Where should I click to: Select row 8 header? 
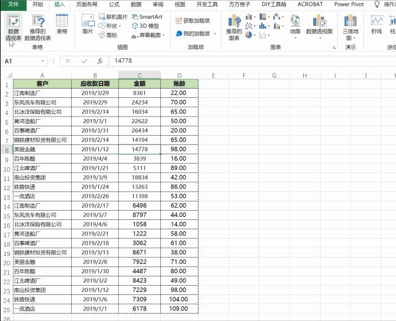(x=7, y=150)
